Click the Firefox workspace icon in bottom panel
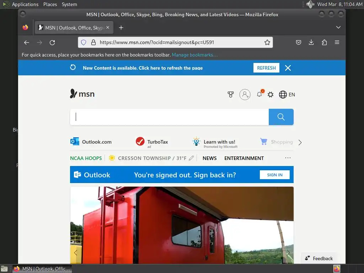Viewport: 364px width, 273px height. [x=337, y=269]
